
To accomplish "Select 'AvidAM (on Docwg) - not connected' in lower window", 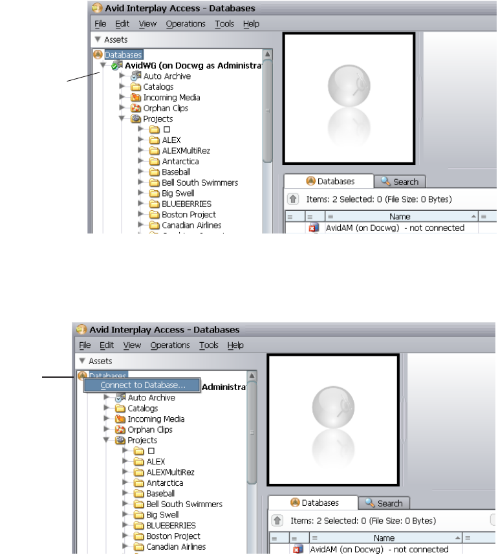I will click(x=379, y=549).
